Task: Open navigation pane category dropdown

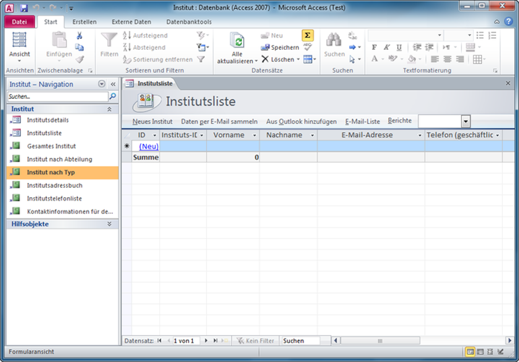Action: click(x=102, y=84)
